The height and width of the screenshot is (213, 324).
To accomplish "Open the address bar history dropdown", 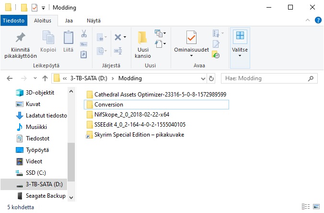I will pos(201,78).
